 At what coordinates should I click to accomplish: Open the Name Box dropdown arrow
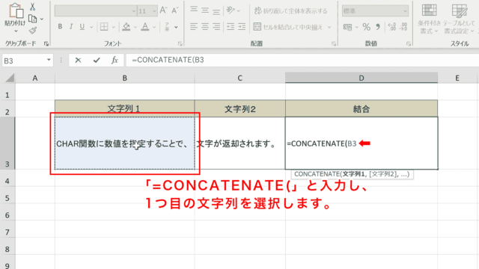tap(49, 60)
